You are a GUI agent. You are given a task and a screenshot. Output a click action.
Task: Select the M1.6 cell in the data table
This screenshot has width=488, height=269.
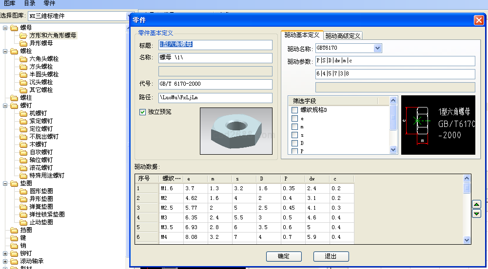click(171, 189)
